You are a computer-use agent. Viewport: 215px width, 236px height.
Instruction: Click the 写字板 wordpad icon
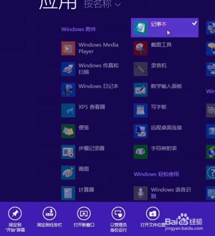tap(141, 110)
